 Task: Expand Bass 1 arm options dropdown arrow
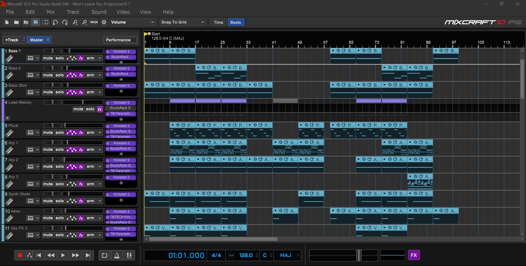point(100,58)
